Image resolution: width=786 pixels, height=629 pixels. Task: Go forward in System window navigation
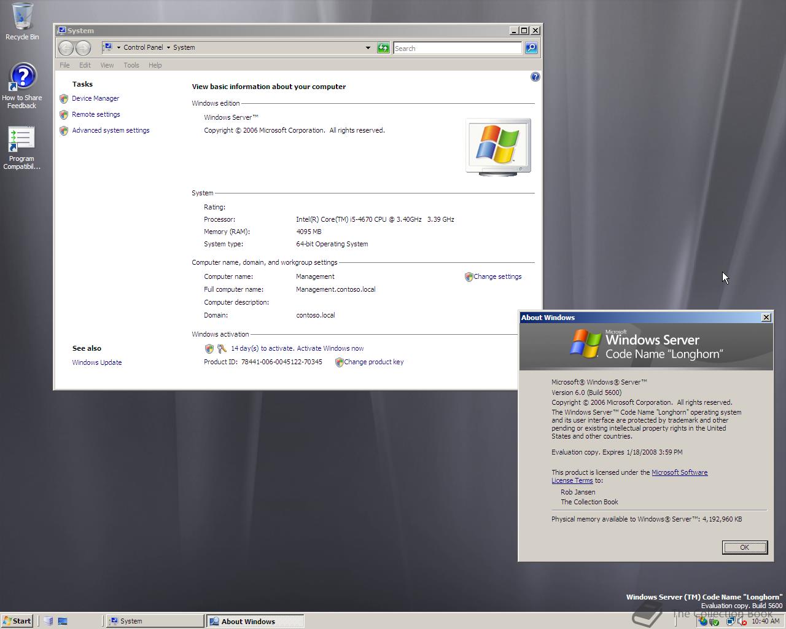83,47
